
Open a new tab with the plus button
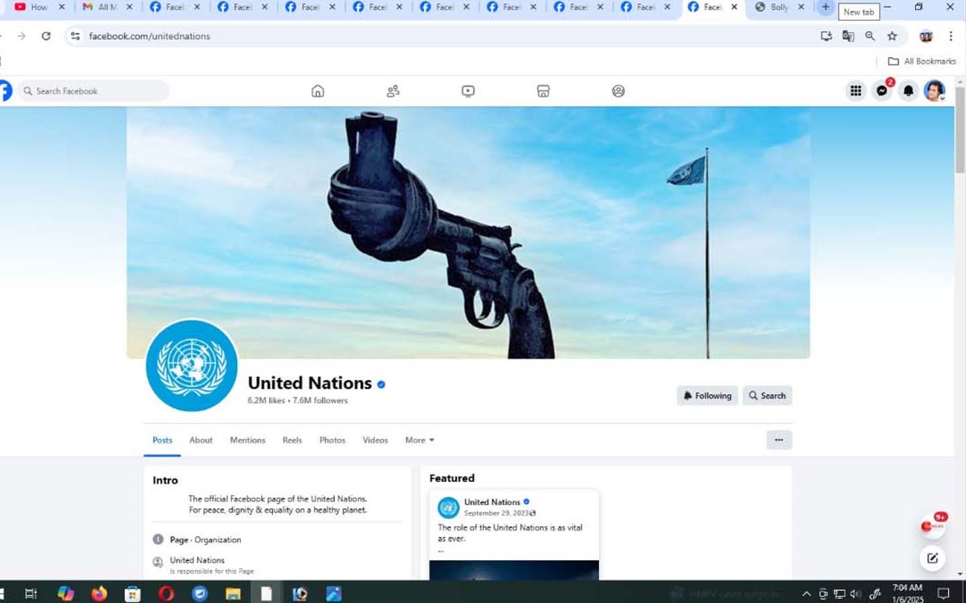click(825, 7)
